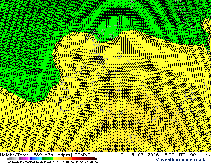
Task: Click the legend scale label '54'
Action: tap(96, 162)
